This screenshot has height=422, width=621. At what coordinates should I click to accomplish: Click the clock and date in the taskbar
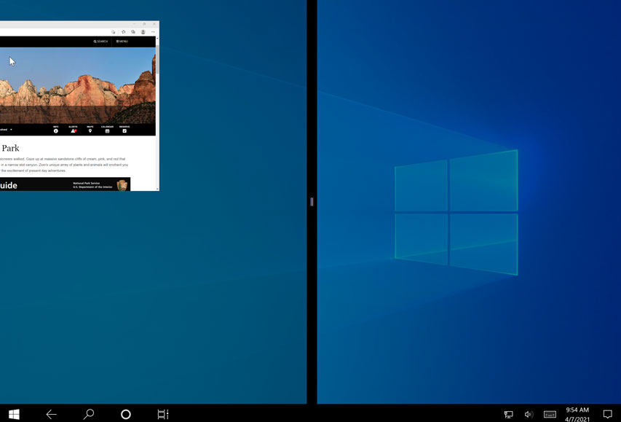tap(576, 413)
